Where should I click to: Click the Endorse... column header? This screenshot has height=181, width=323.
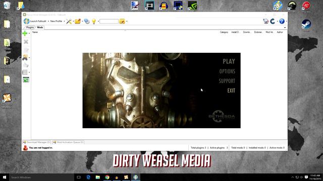point(258,32)
